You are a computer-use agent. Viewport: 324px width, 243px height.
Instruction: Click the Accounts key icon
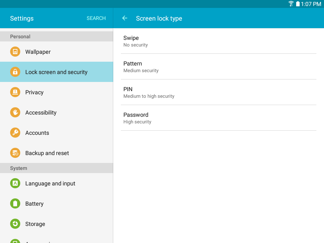point(15,133)
